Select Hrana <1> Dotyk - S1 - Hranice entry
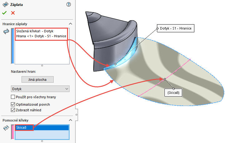This screenshot has width=234, height=143. click(41, 36)
